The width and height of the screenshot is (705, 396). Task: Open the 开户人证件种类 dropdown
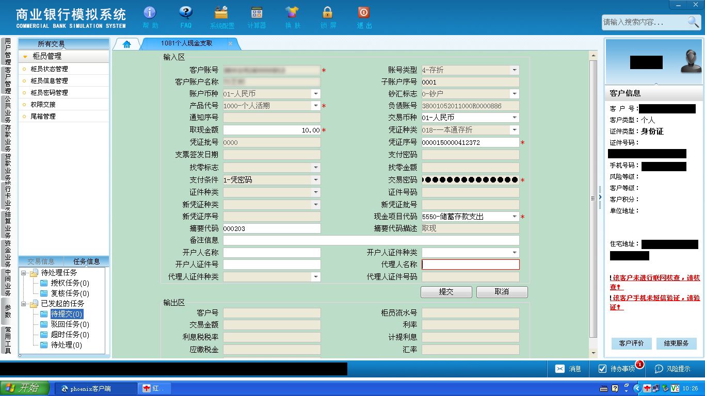tap(515, 253)
